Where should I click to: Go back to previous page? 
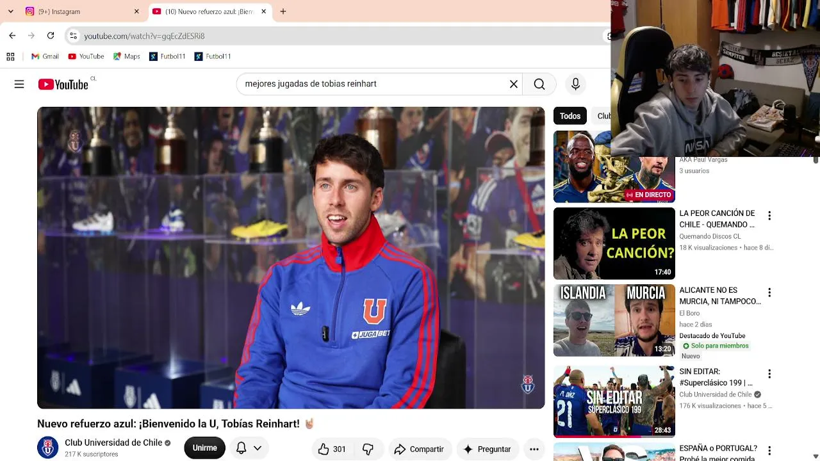12,36
